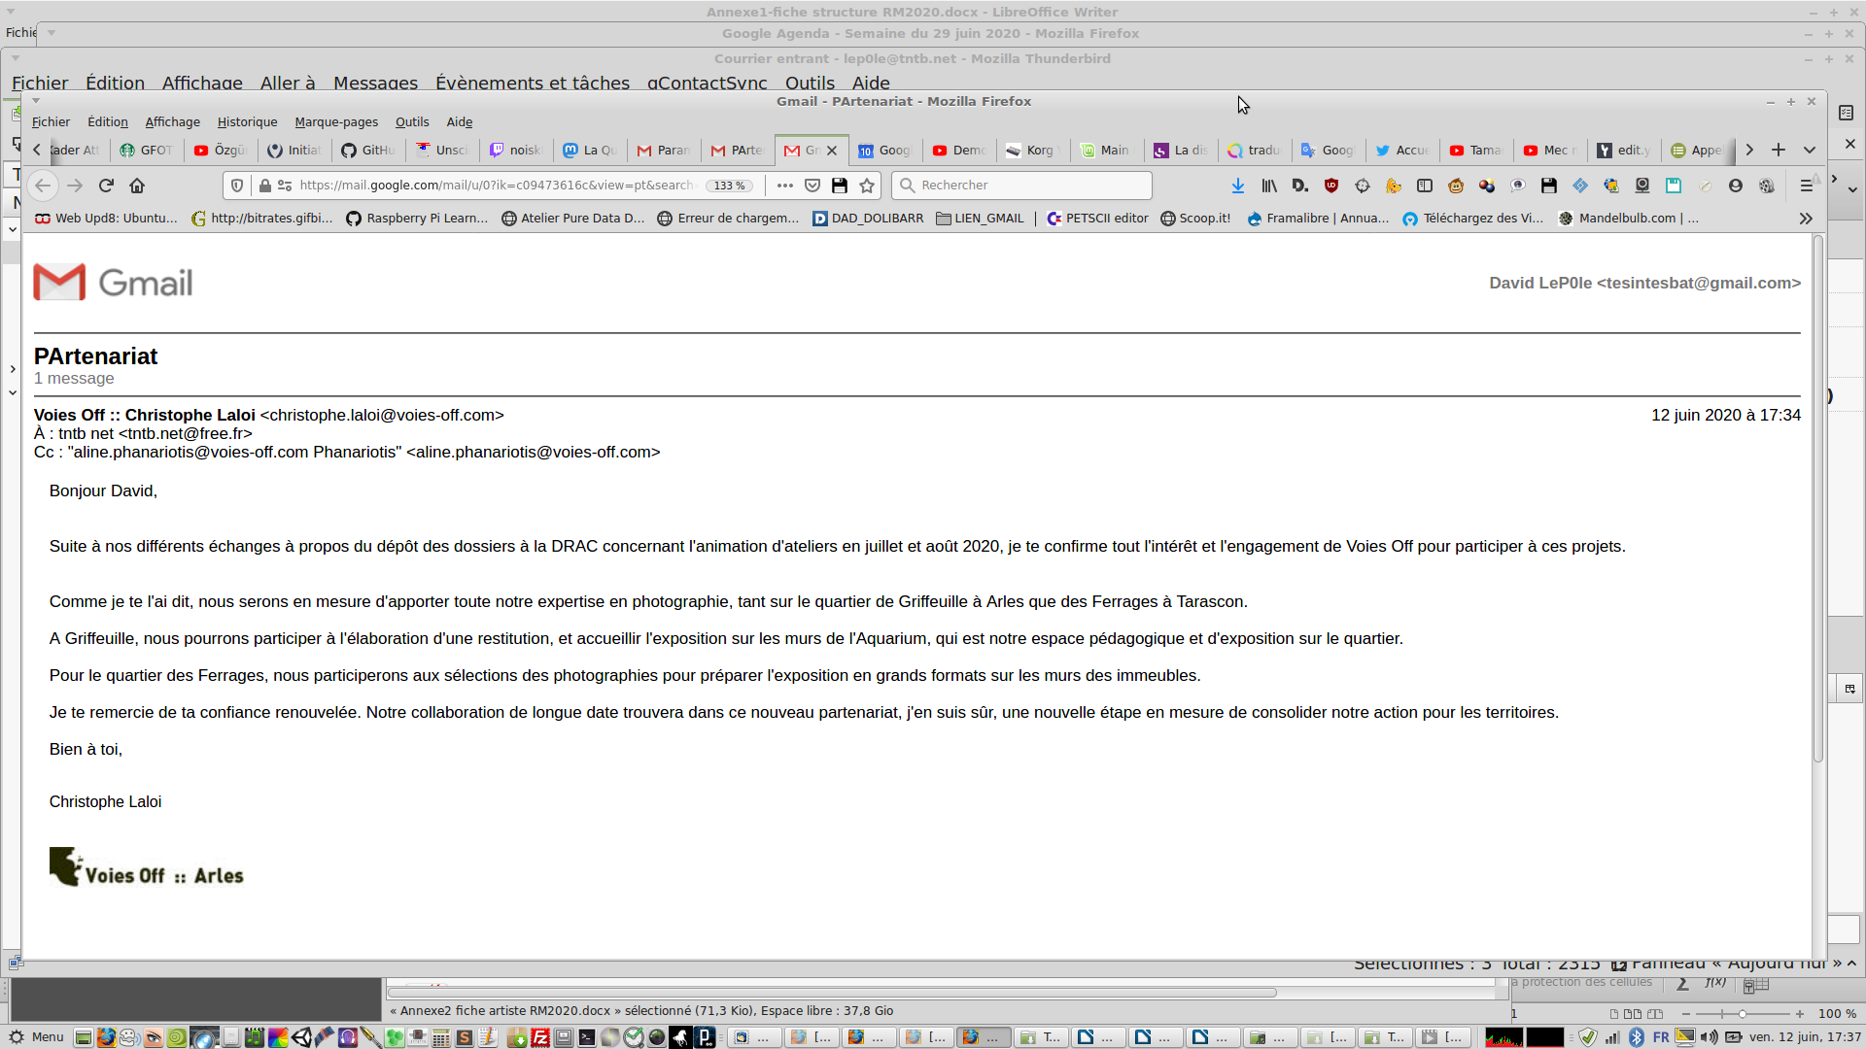Click the FR keyboard layout indicator
The height and width of the screenshot is (1049, 1866).
1660,1037
